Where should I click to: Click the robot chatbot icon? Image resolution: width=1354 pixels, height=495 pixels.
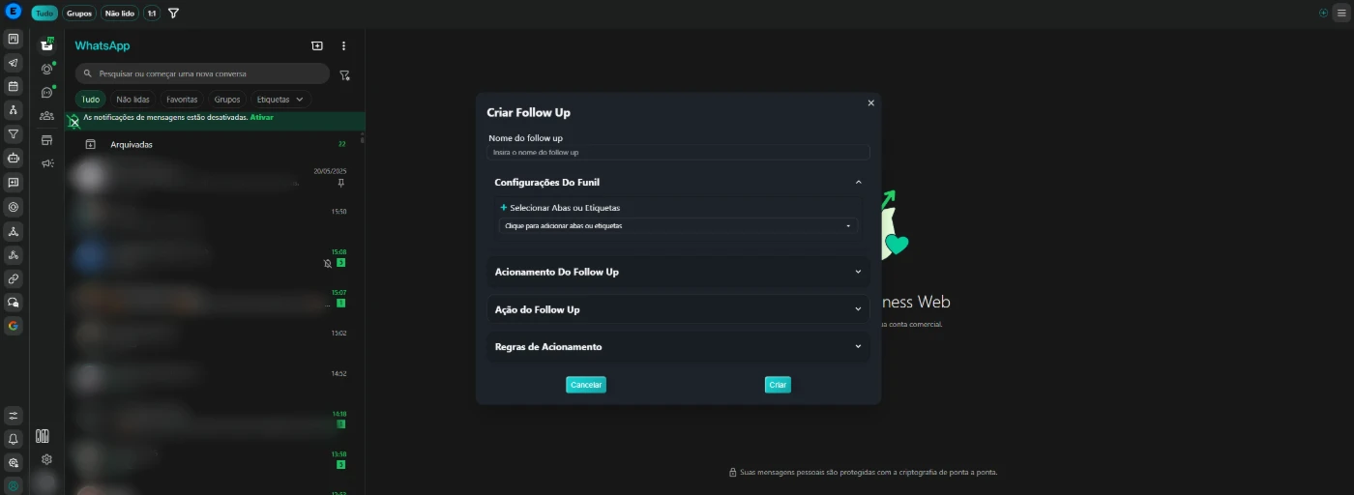pos(14,158)
